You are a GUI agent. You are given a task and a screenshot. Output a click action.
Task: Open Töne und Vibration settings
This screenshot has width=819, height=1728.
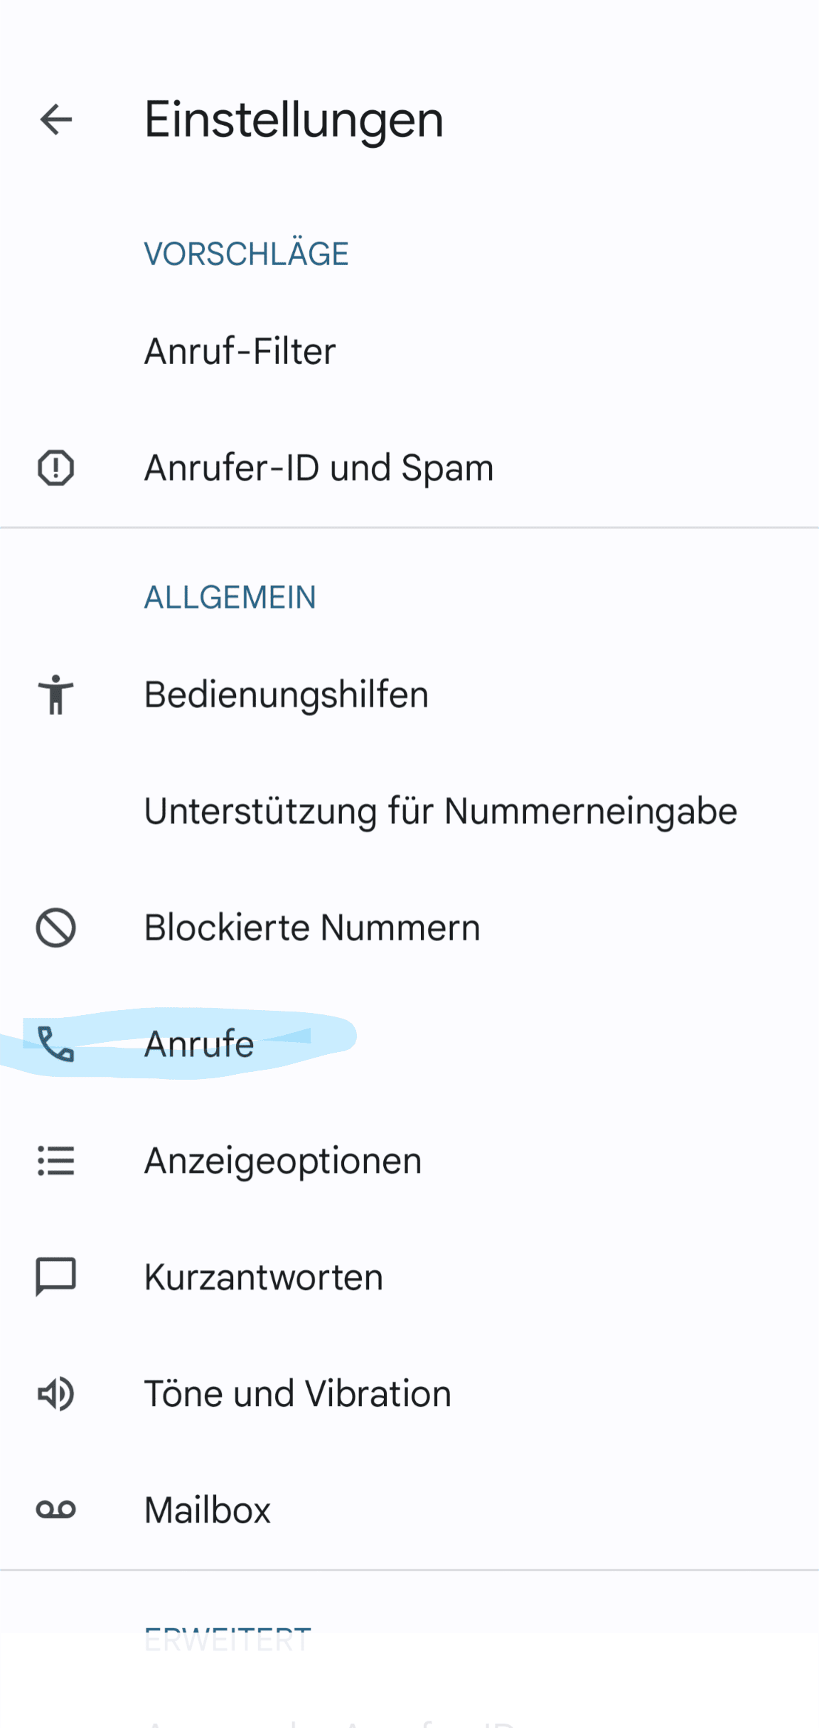pos(298,1393)
